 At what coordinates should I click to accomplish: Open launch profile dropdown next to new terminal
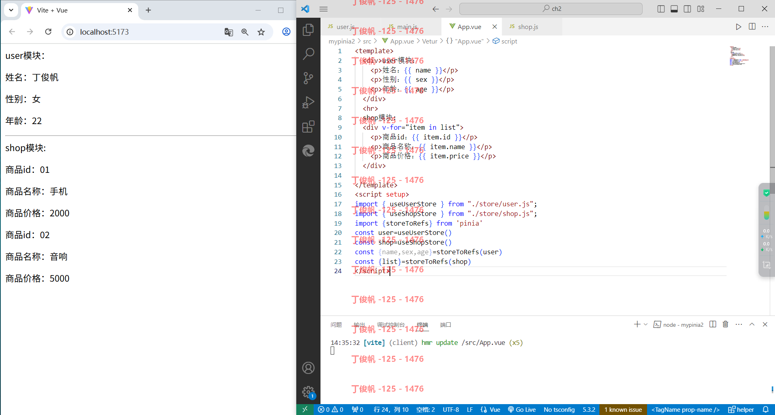pyautogui.click(x=646, y=324)
